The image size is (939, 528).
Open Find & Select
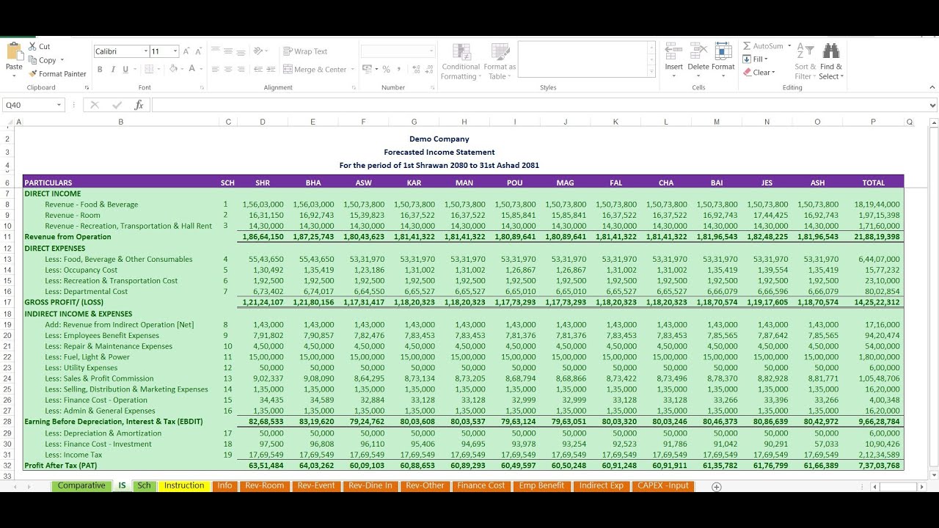click(x=831, y=62)
